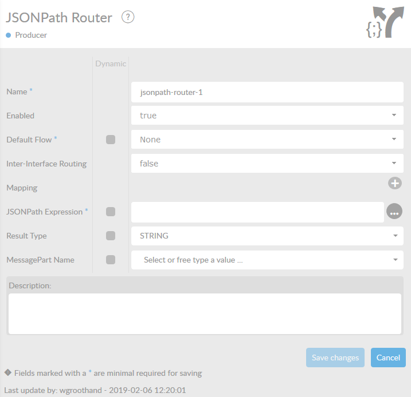Add a new Mapping with plus icon

point(395,183)
